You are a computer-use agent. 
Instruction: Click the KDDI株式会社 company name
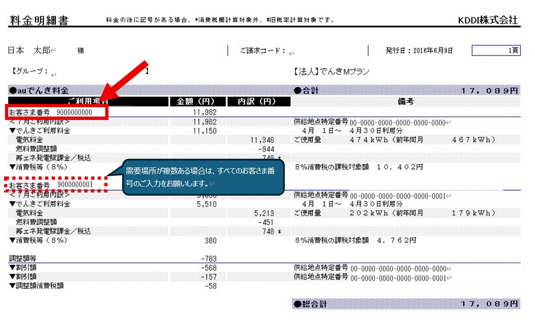pos(488,20)
